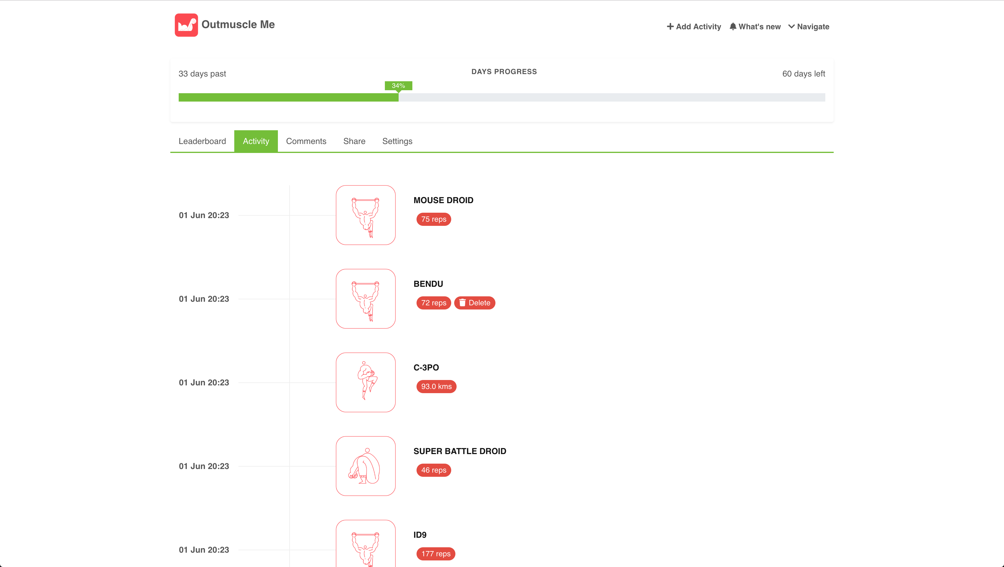Click the C-3PO running exercise icon
The height and width of the screenshot is (567, 1004).
point(365,382)
